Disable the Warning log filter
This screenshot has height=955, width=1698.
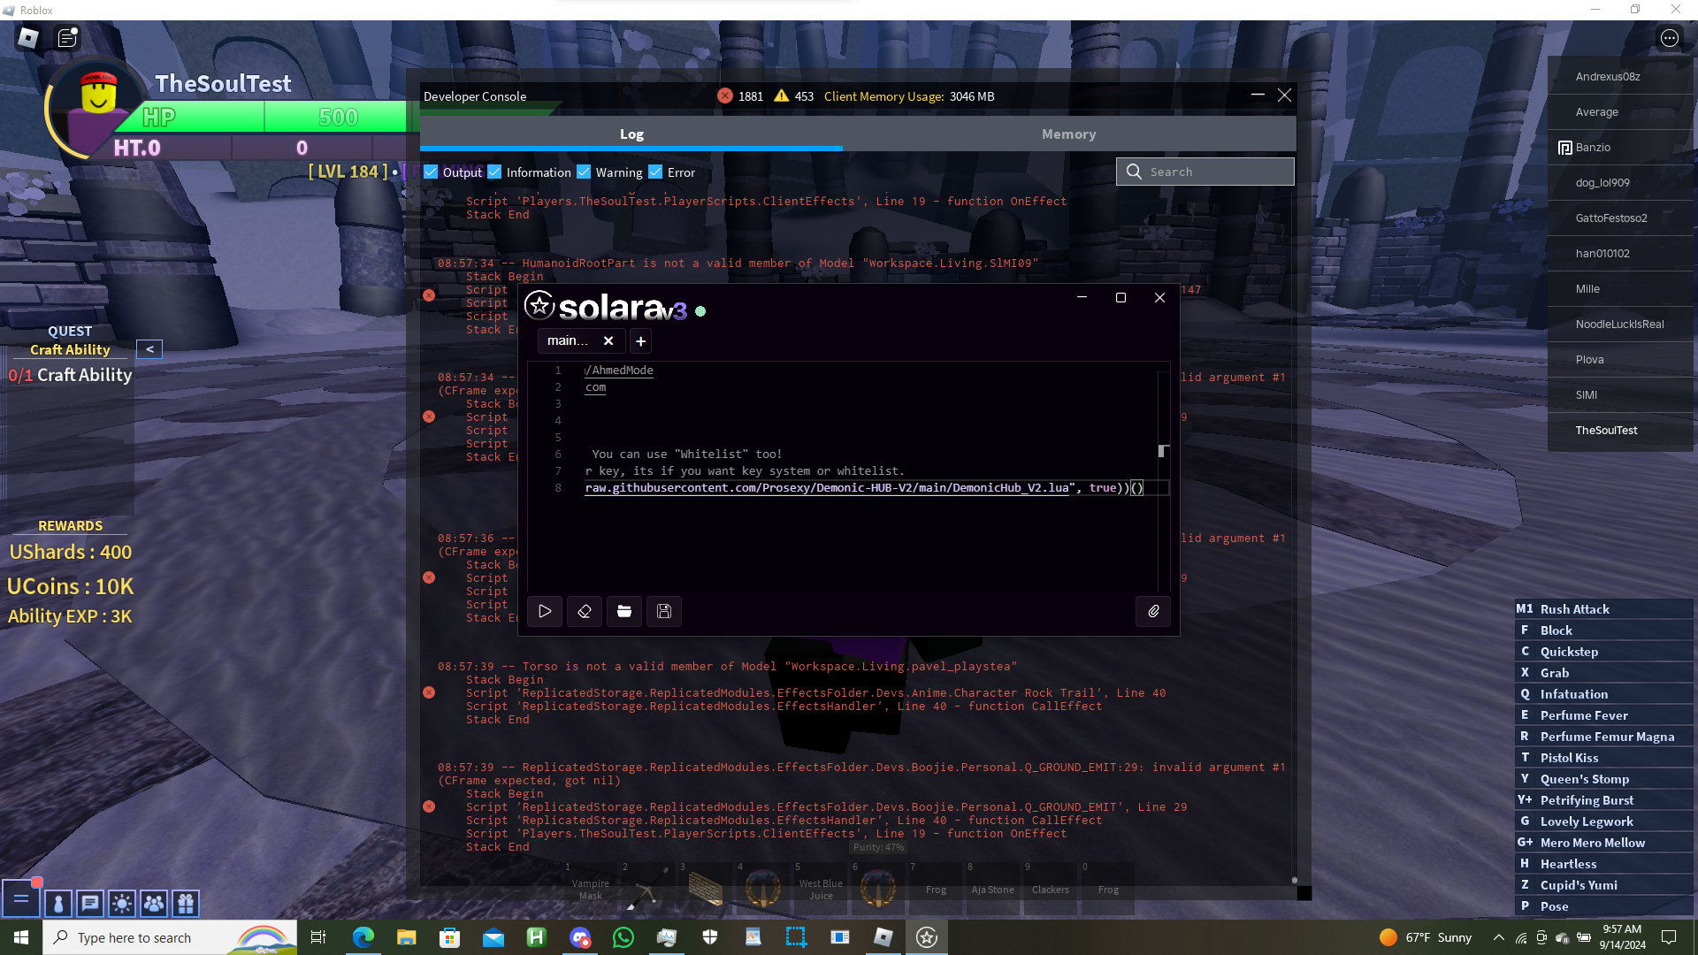click(584, 172)
